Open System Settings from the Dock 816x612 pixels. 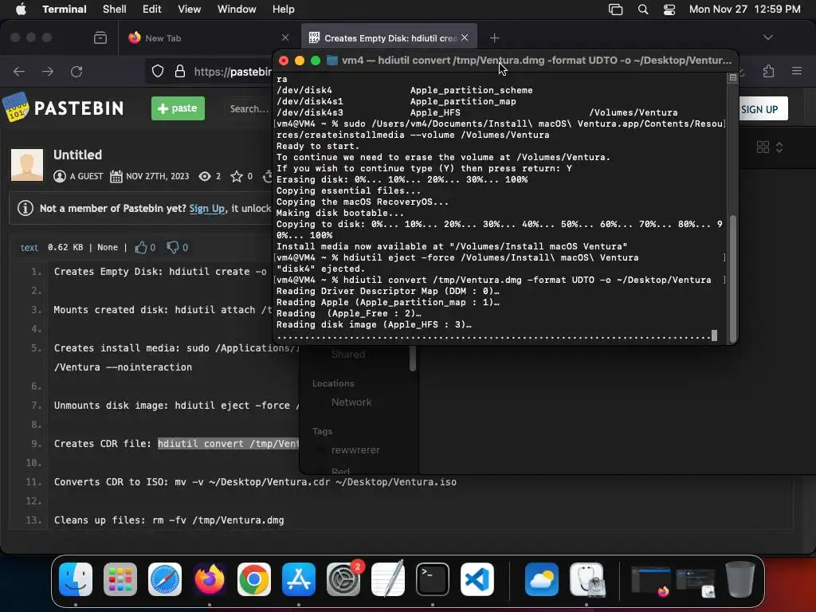tap(343, 579)
